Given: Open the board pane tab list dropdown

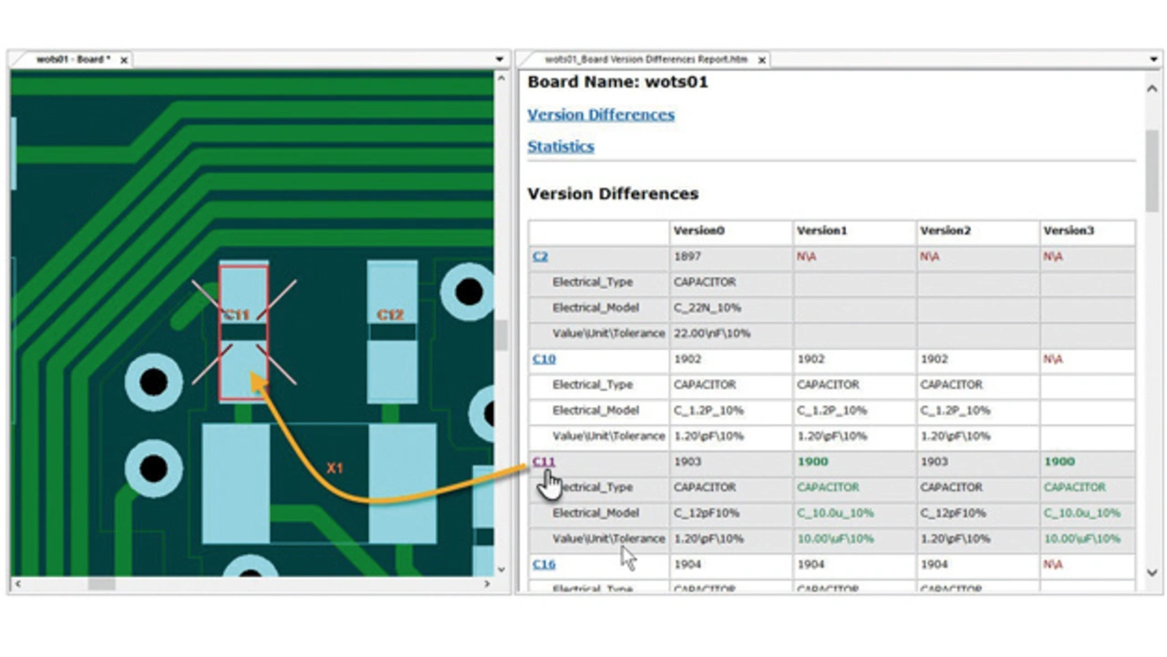Looking at the screenshot, I should pos(500,60).
